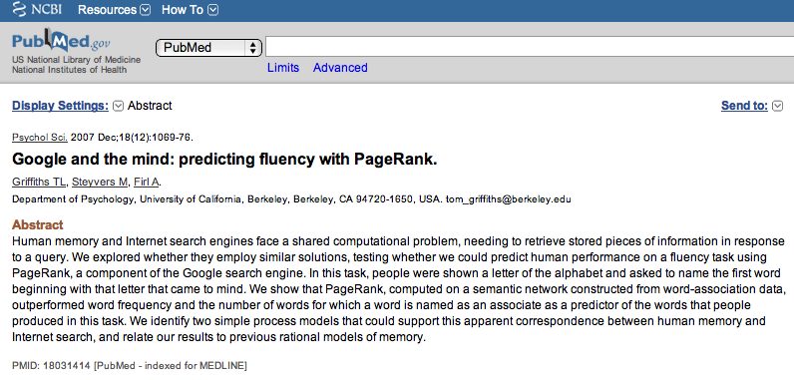Click the citation 2007 Dec;18(12):1069-76

click(132, 137)
